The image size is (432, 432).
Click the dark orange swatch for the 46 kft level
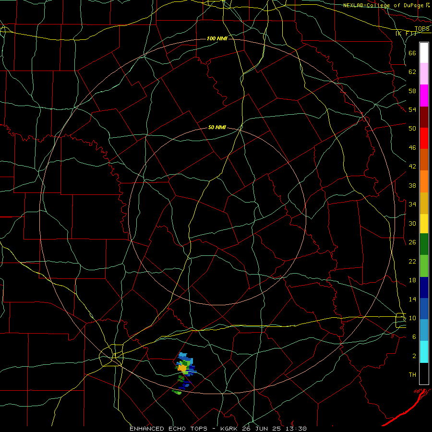coord(424,159)
